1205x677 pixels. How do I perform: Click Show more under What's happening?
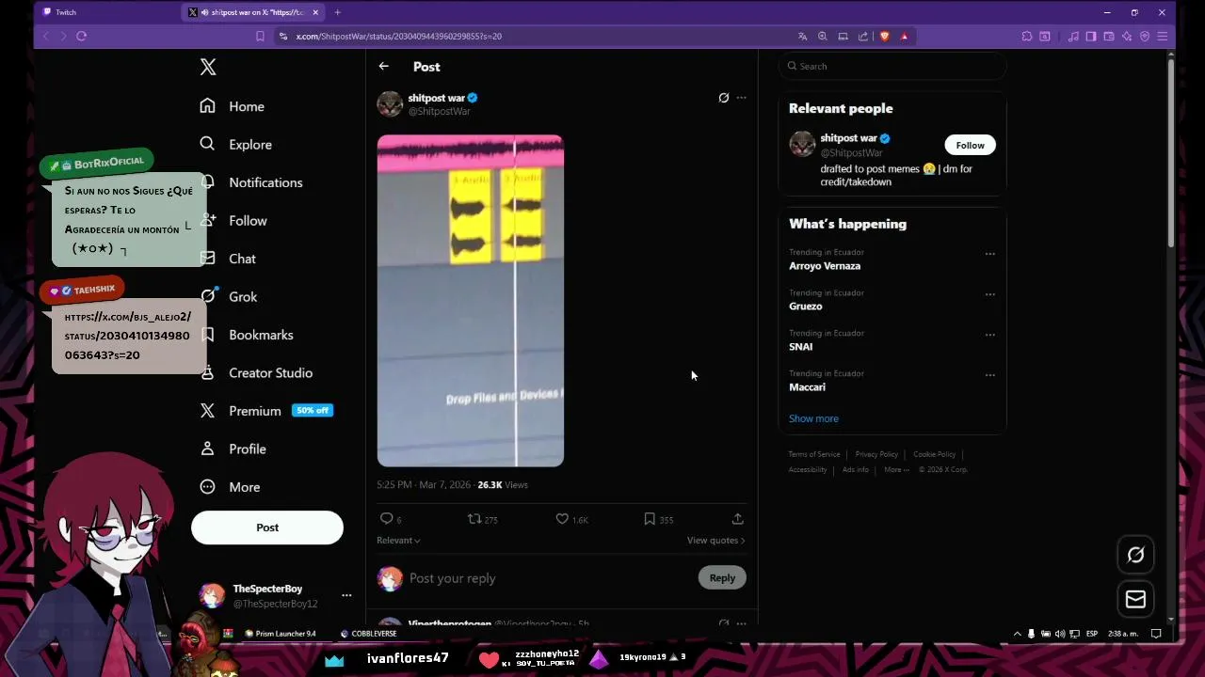(x=813, y=418)
